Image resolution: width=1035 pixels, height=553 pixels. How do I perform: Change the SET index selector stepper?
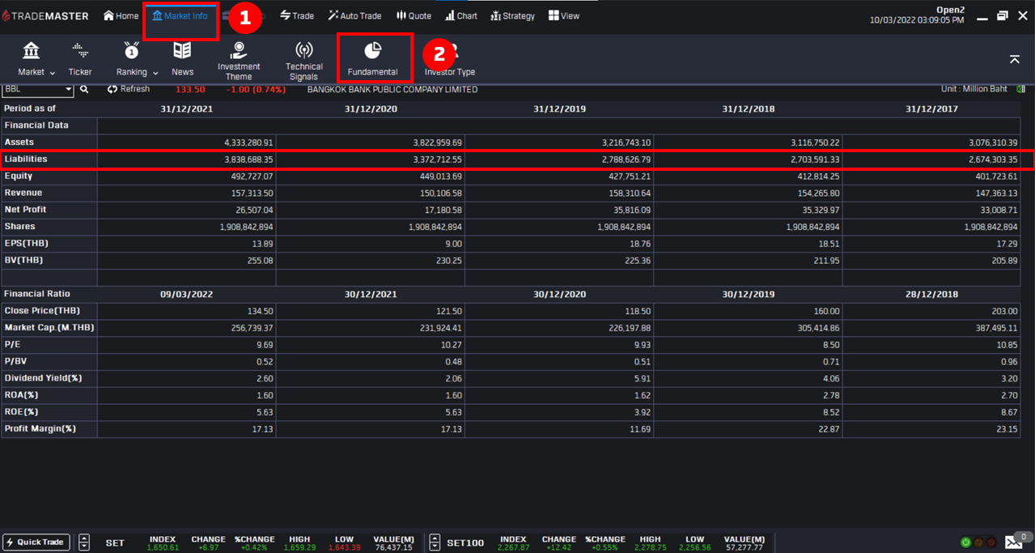point(84,542)
